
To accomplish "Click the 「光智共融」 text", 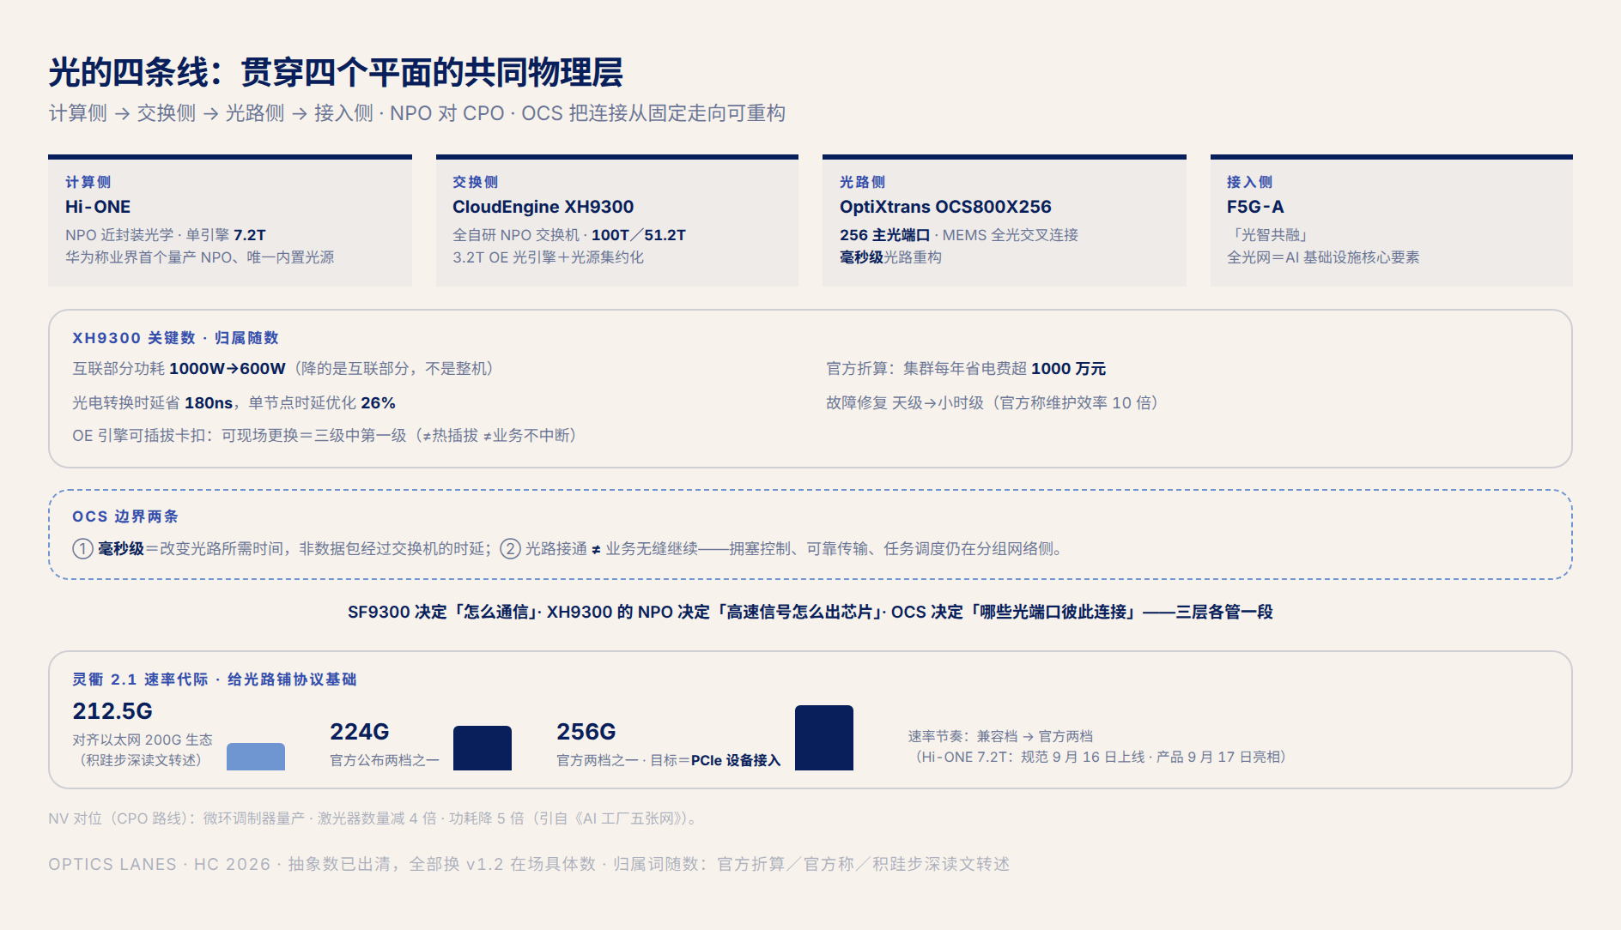I will pyautogui.click(x=1267, y=235).
